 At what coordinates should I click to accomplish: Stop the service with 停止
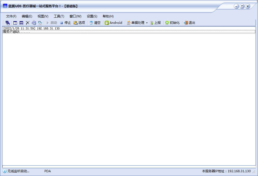66,23
